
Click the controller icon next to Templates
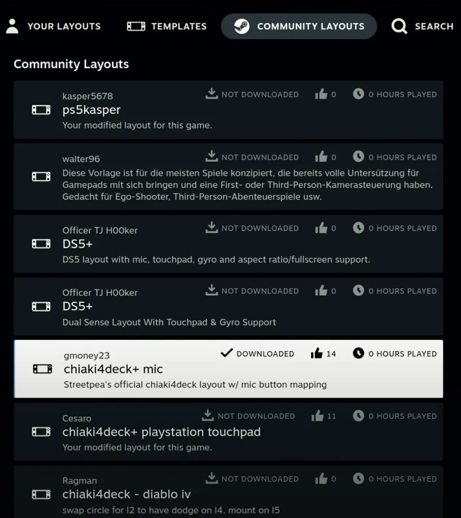click(136, 26)
